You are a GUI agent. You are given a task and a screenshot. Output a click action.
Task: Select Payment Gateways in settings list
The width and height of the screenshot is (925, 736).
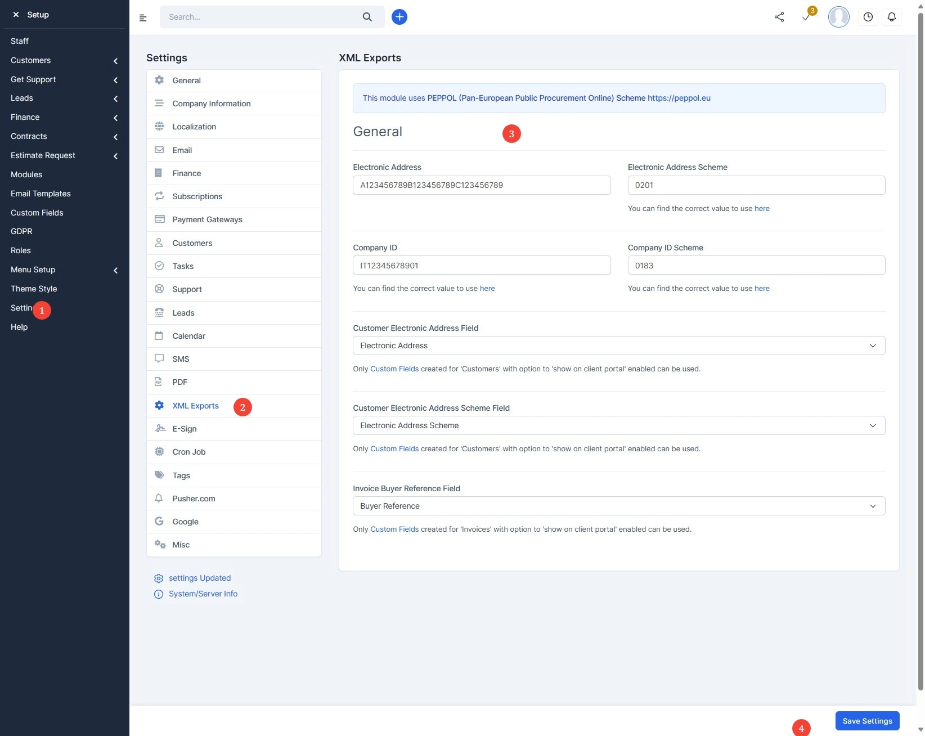click(207, 219)
